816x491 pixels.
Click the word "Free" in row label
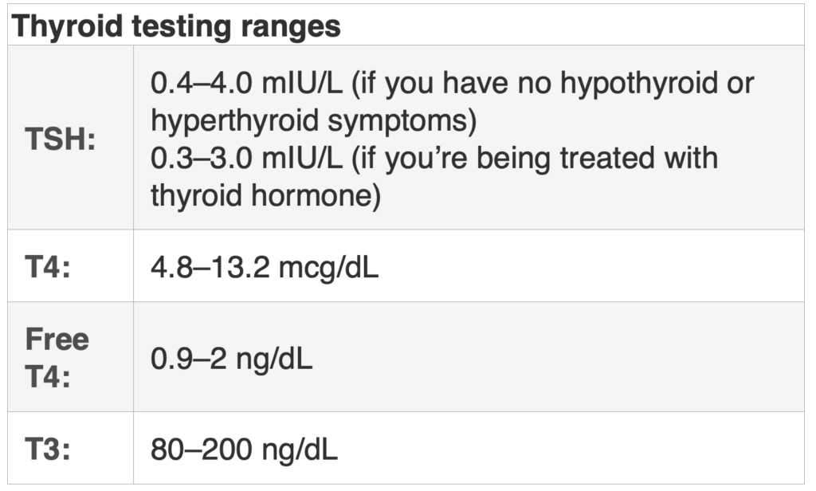[x=57, y=340]
